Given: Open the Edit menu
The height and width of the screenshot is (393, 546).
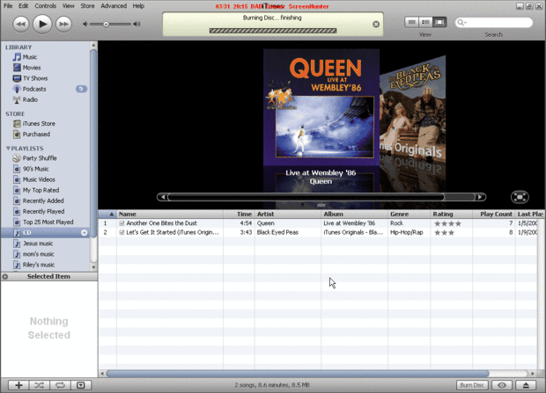Looking at the screenshot, I should pos(23,6).
